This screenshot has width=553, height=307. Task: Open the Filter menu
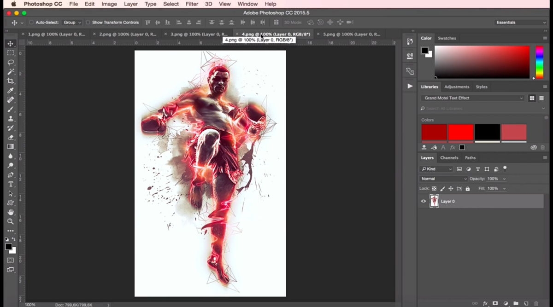pos(192,4)
